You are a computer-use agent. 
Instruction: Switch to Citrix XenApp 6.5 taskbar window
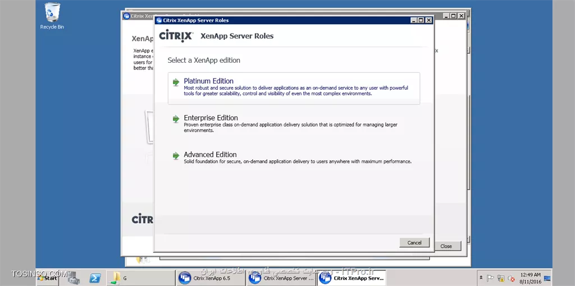[211, 278]
